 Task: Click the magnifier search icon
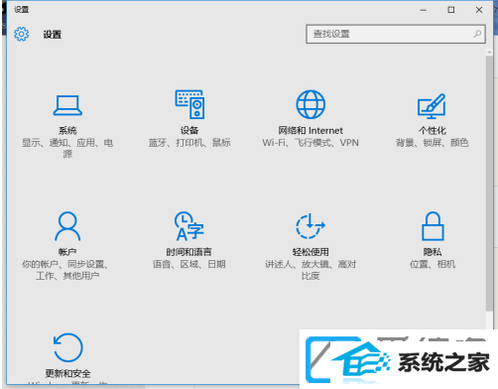pos(477,34)
